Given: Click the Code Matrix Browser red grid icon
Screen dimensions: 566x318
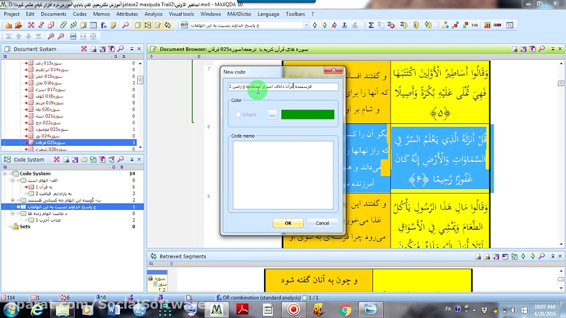Looking at the screenshot, I should (x=487, y=25).
